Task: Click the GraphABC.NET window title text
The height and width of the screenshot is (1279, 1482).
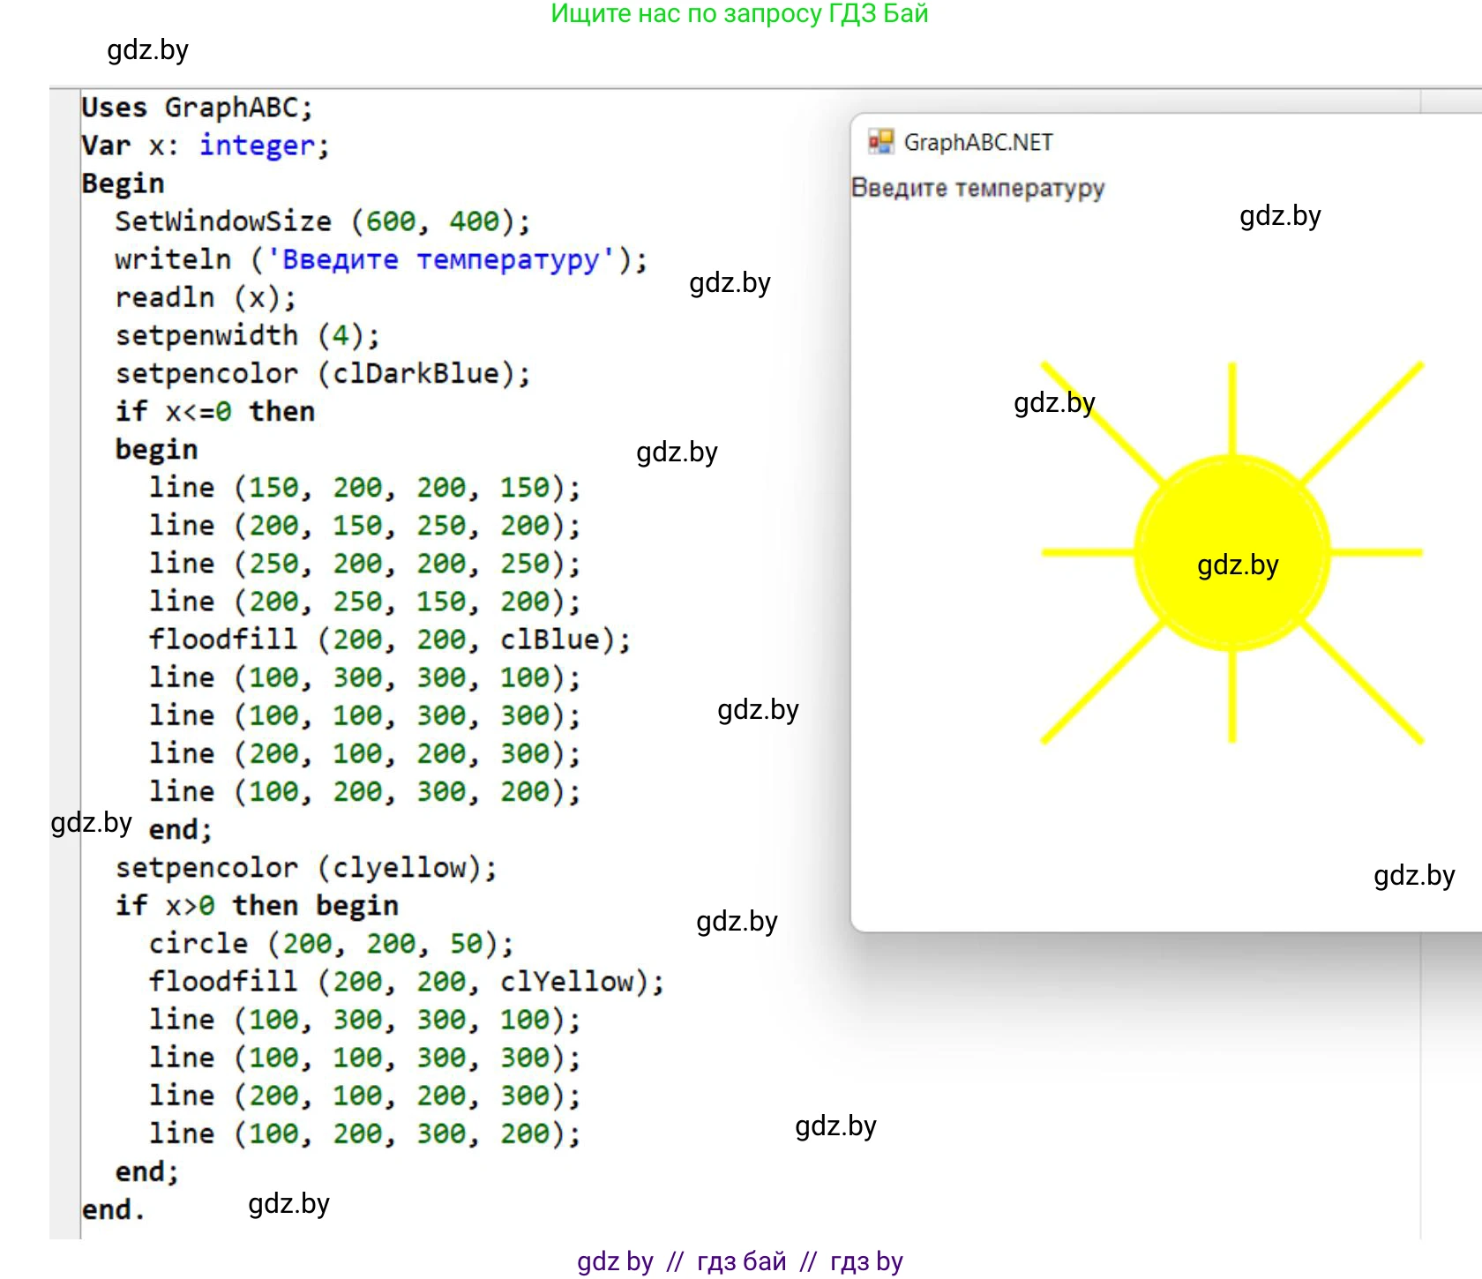Action: (x=977, y=143)
